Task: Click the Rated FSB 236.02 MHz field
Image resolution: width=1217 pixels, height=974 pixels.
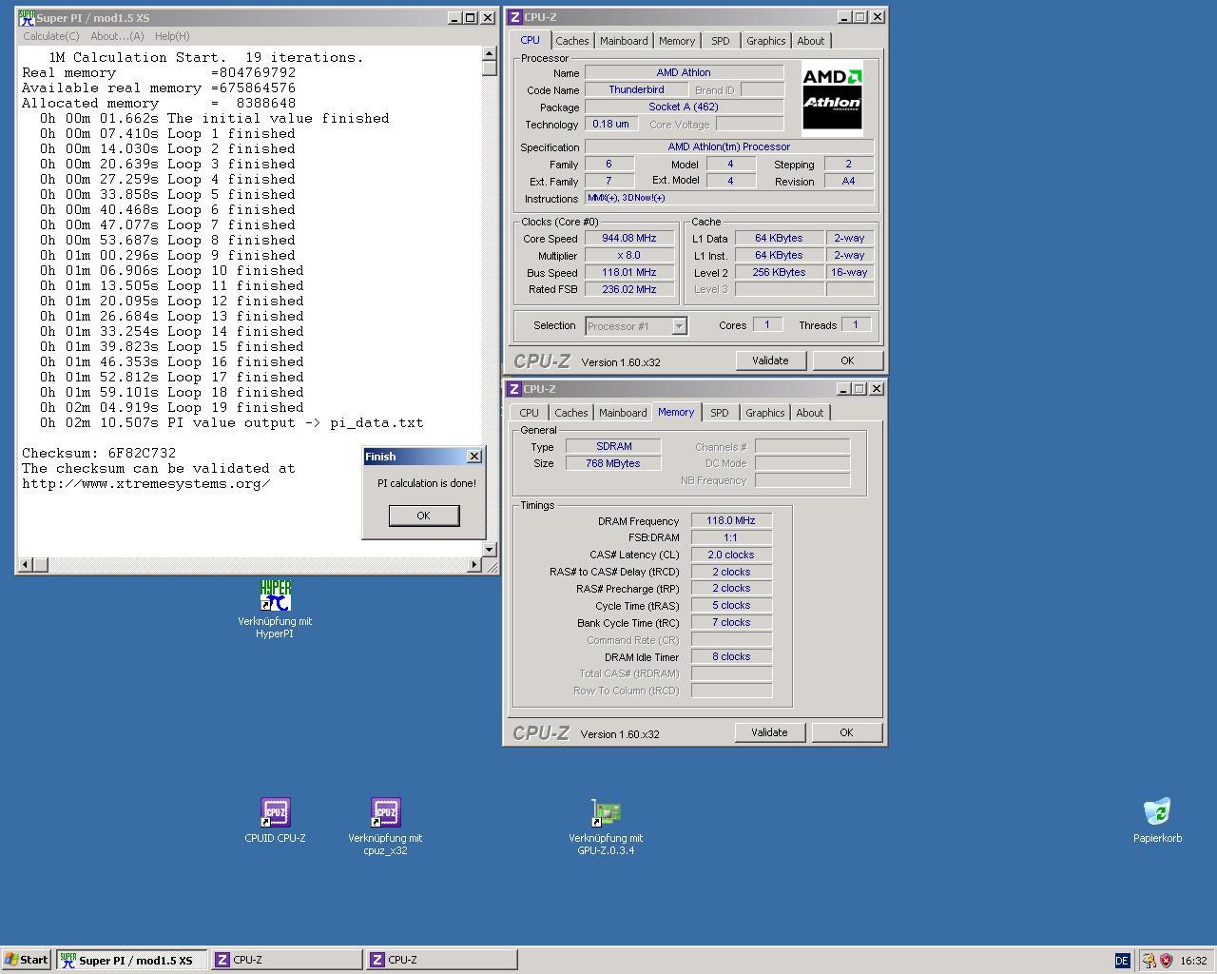Action: pyautogui.click(x=628, y=290)
